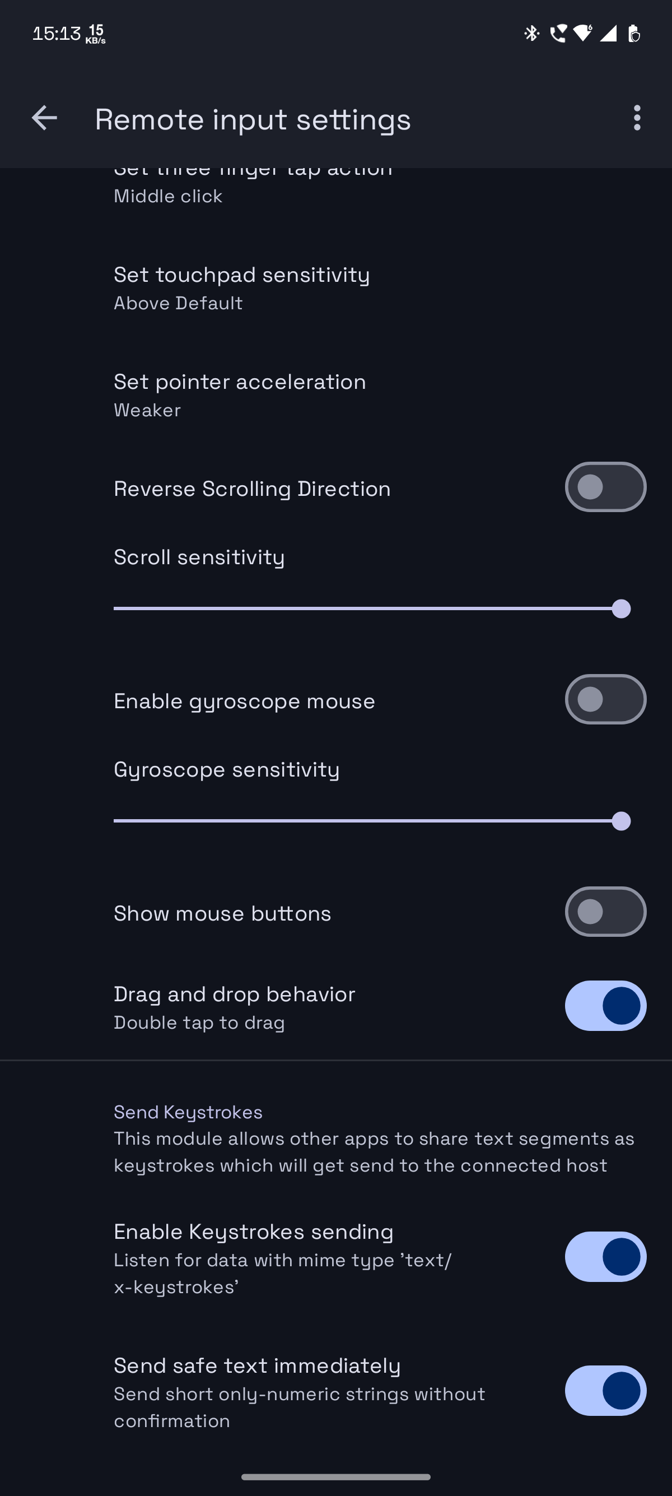Tap the back arrow icon
Image resolution: width=672 pixels, height=1496 pixels.
point(44,118)
